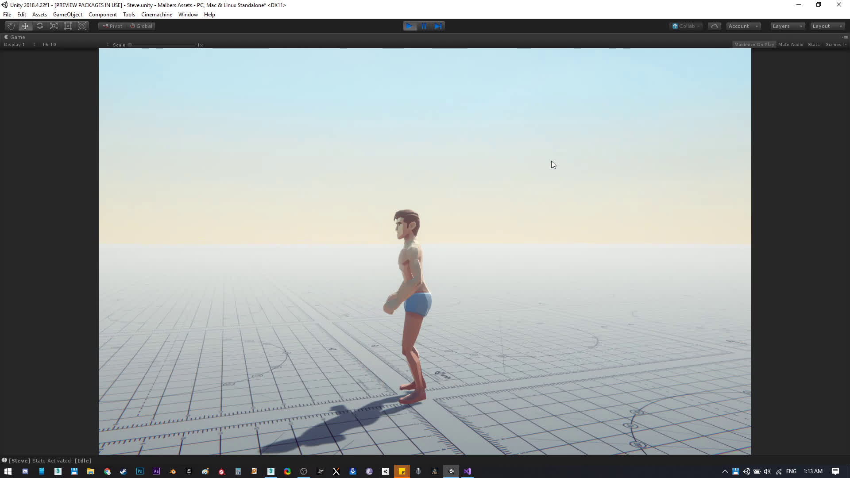Open the Gizmos dropdown
Screen dimensions: 850x478
click(835, 45)
